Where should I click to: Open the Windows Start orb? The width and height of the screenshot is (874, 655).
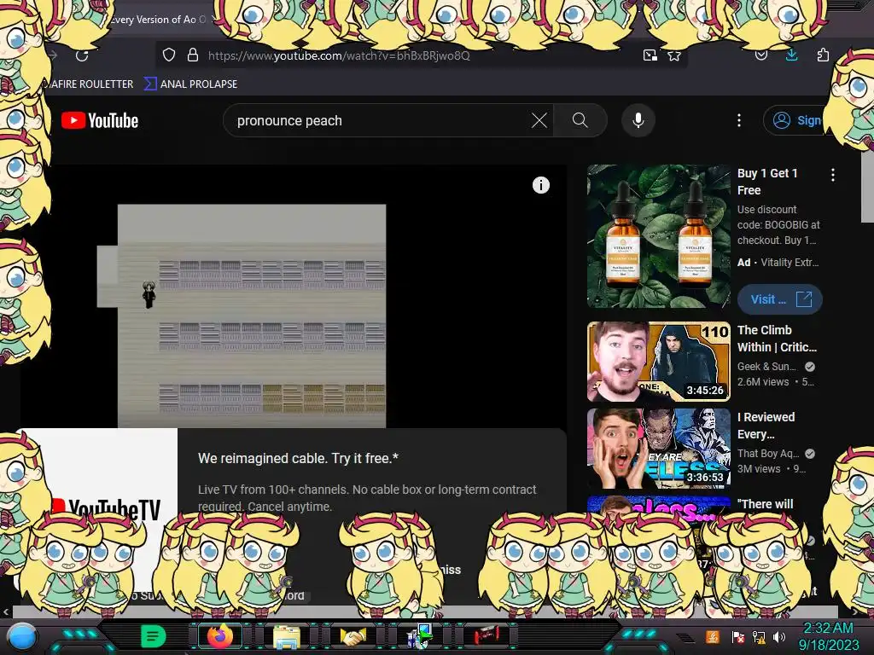coord(21,637)
